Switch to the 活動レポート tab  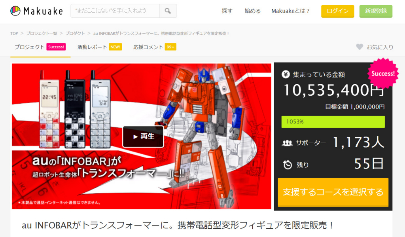tap(99, 47)
